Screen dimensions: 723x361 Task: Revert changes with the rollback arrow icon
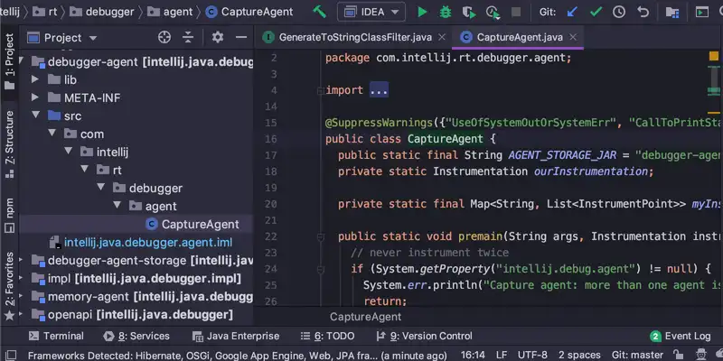643,13
